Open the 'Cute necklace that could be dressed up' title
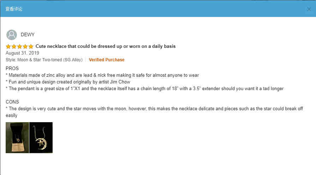Screen dimensions: 316x175 (x=106, y=46)
